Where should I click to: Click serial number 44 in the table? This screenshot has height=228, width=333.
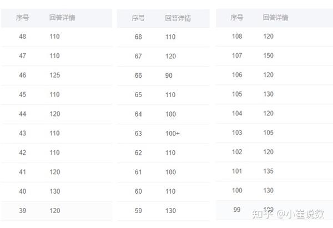point(23,114)
